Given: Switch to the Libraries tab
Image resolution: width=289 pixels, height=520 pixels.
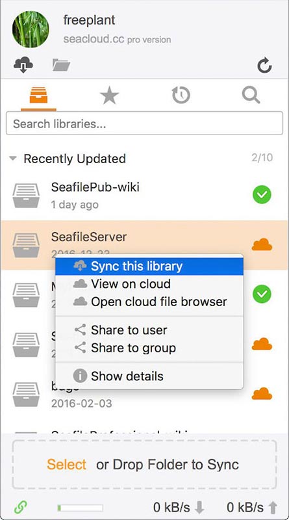Looking at the screenshot, I should click(38, 96).
